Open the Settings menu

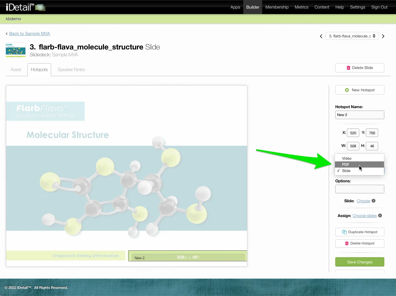click(357, 7)
